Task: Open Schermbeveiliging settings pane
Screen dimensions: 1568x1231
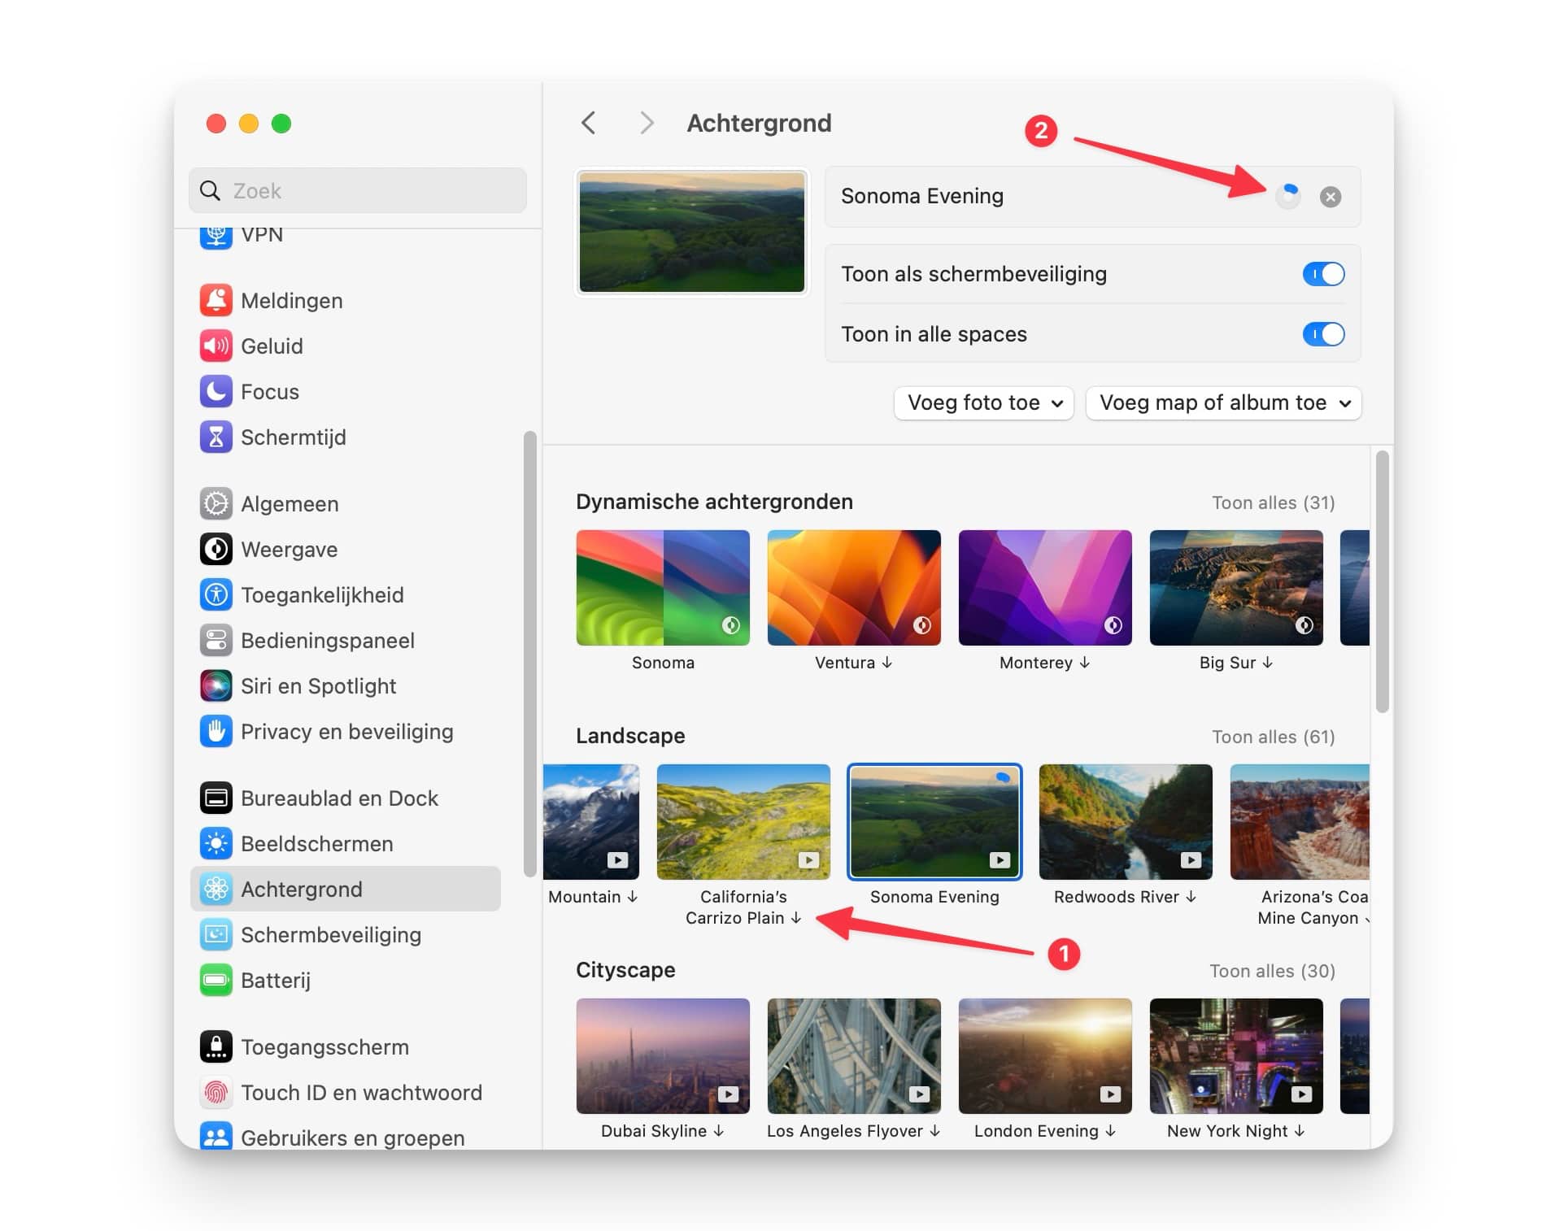Action: pyautogui.click(x=346, y=935)
